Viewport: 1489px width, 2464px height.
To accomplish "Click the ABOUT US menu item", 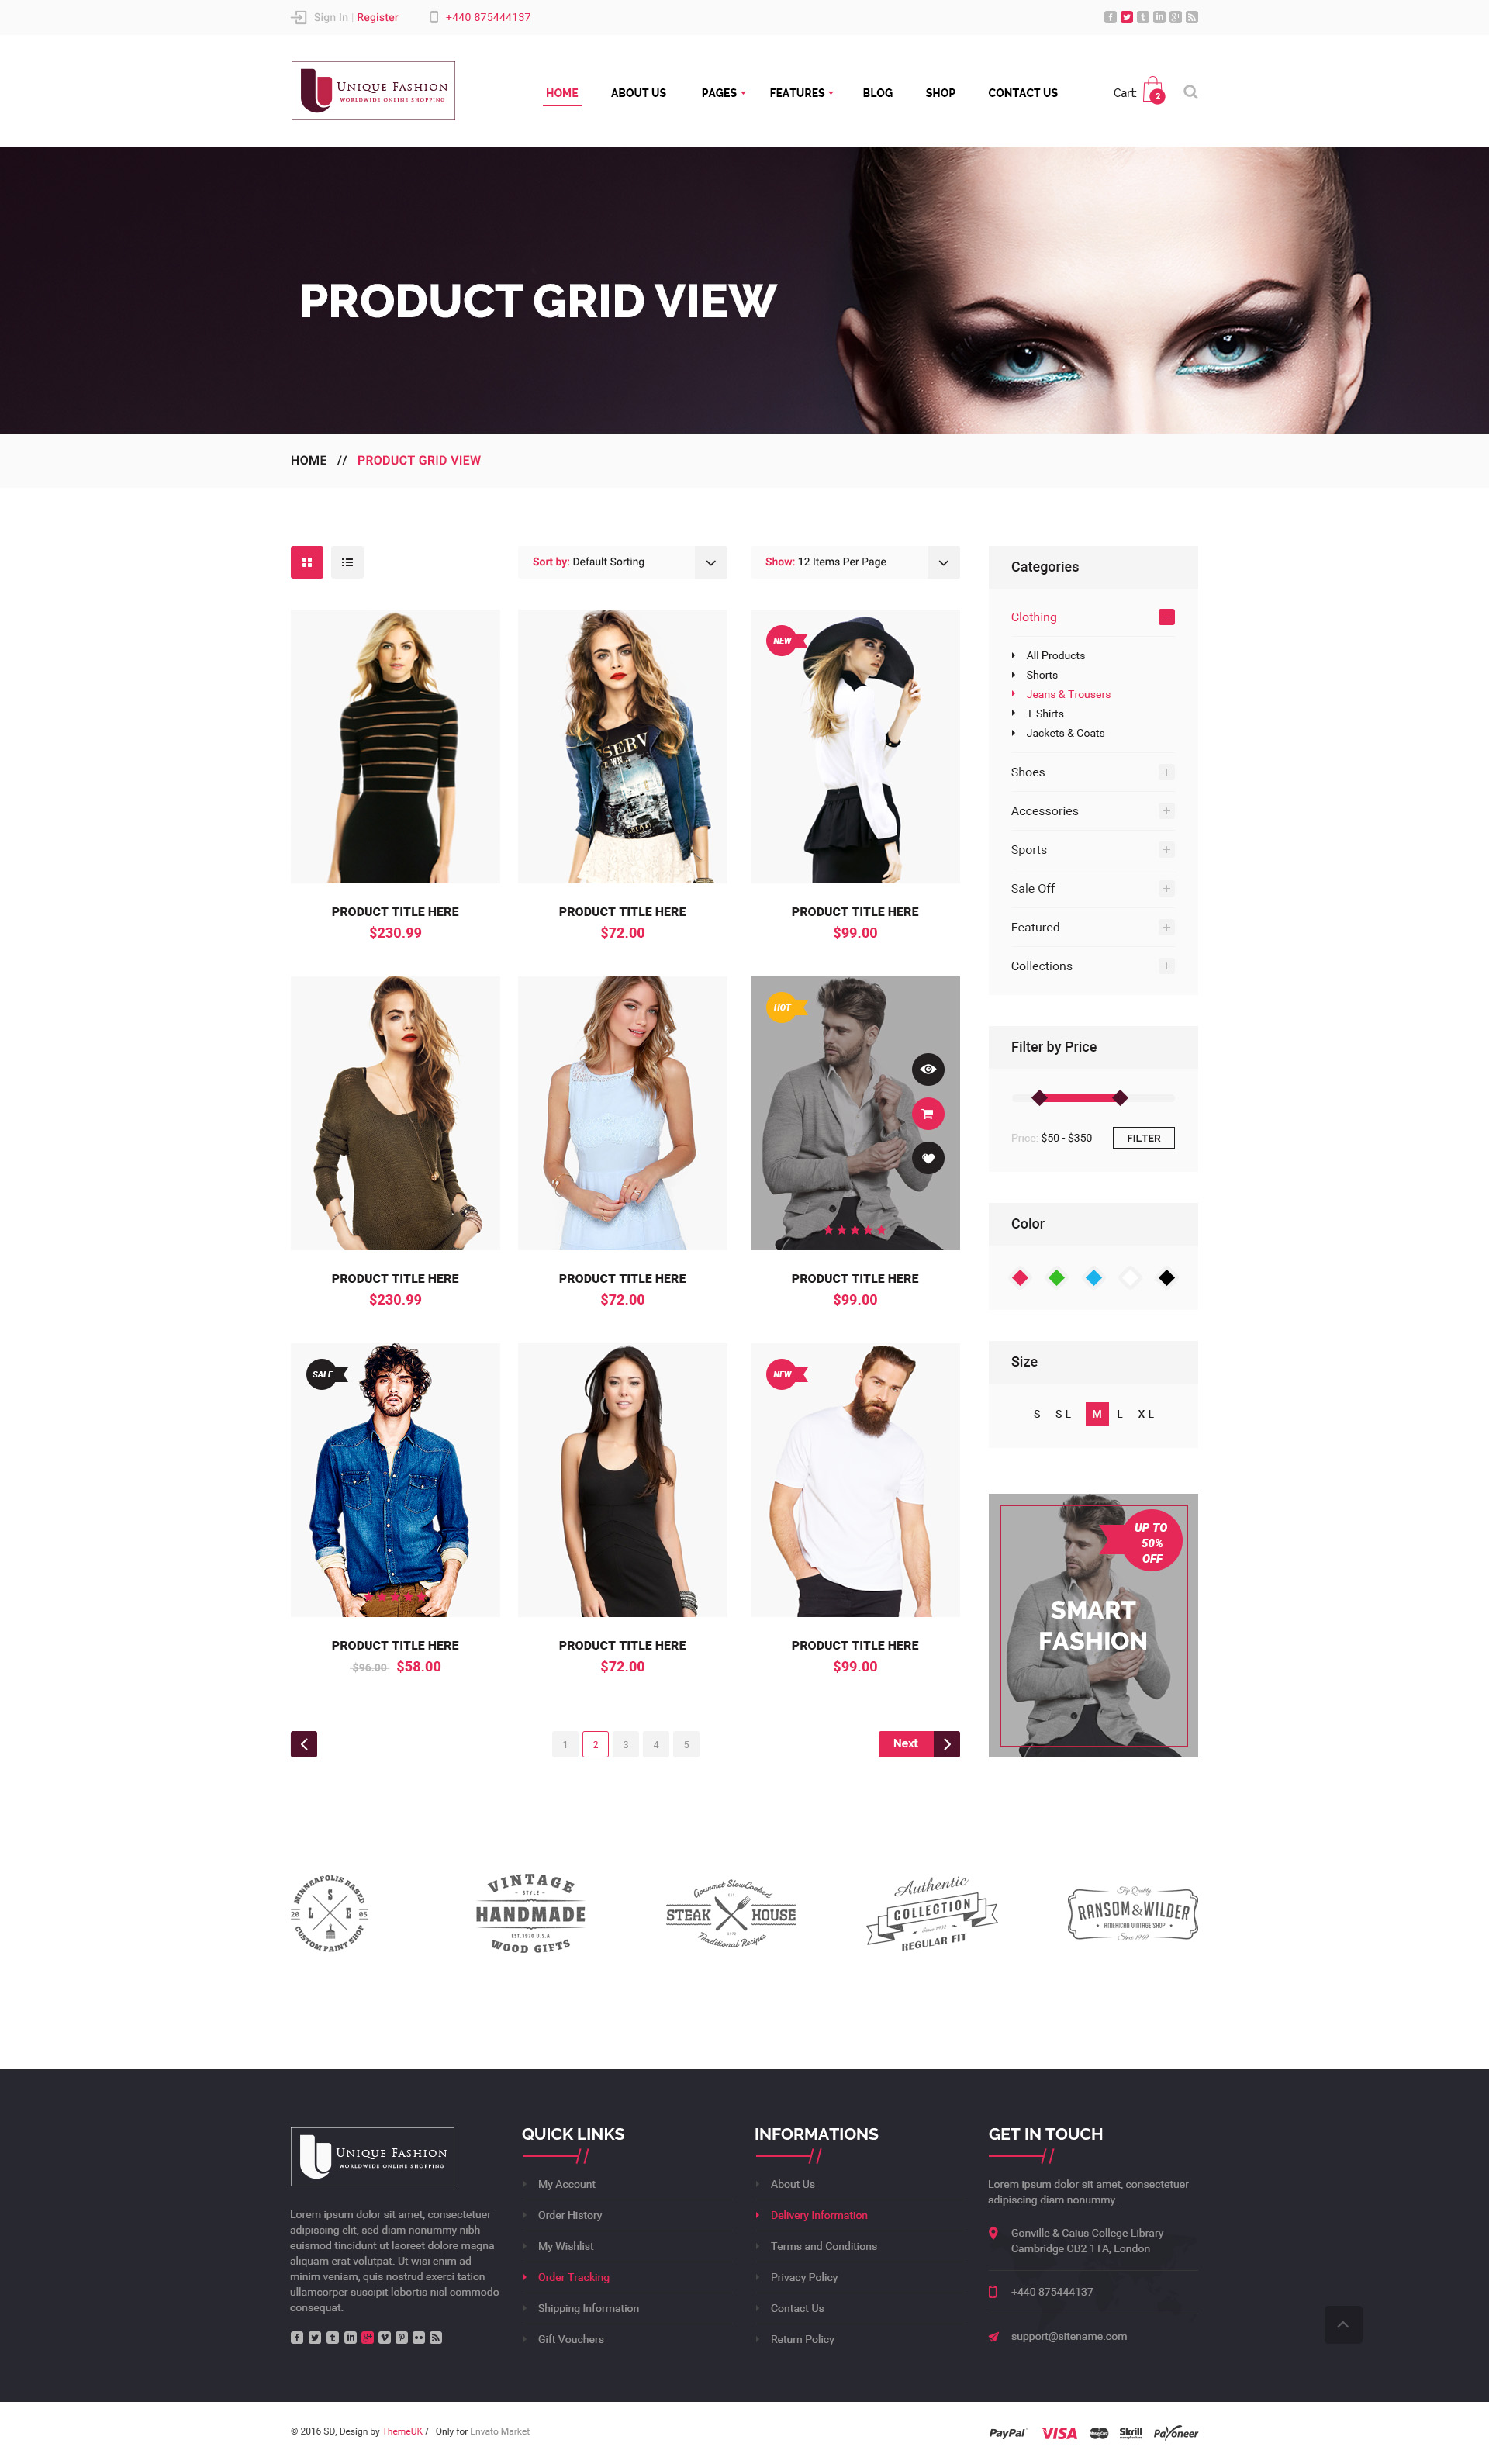I will (x=637, y=92).
